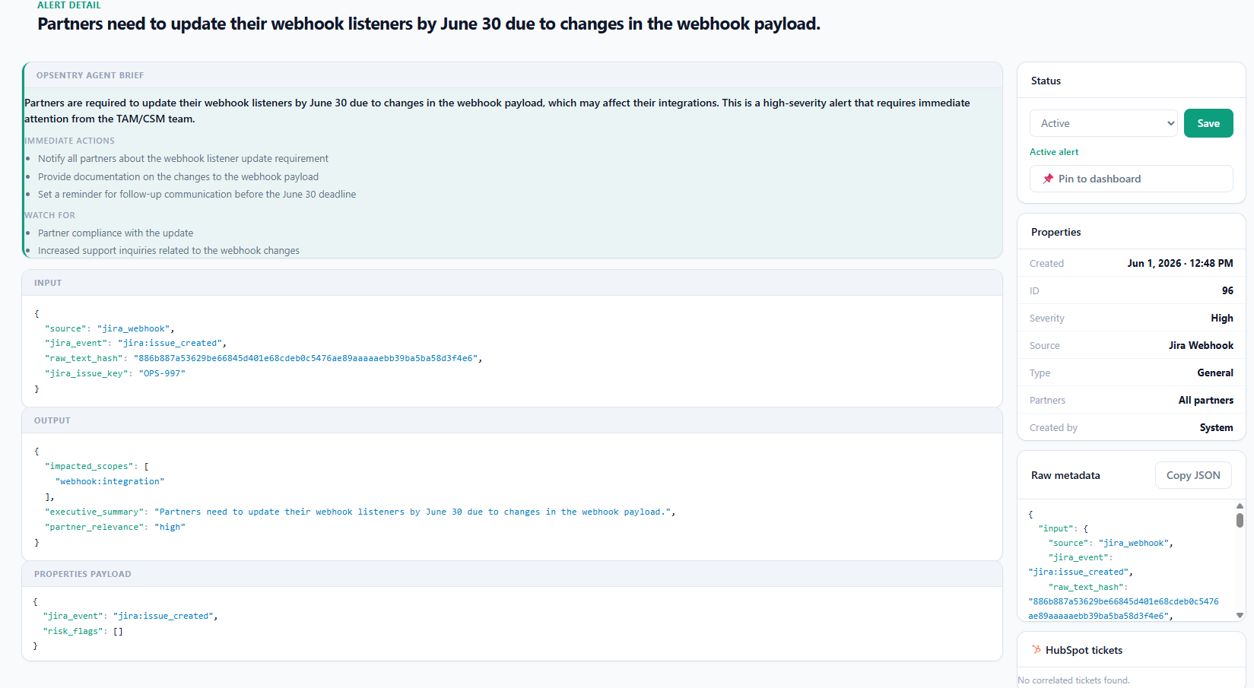Click 'Partner compliance with the update' item
The image size is (1254, 688).
click(116, 233)
